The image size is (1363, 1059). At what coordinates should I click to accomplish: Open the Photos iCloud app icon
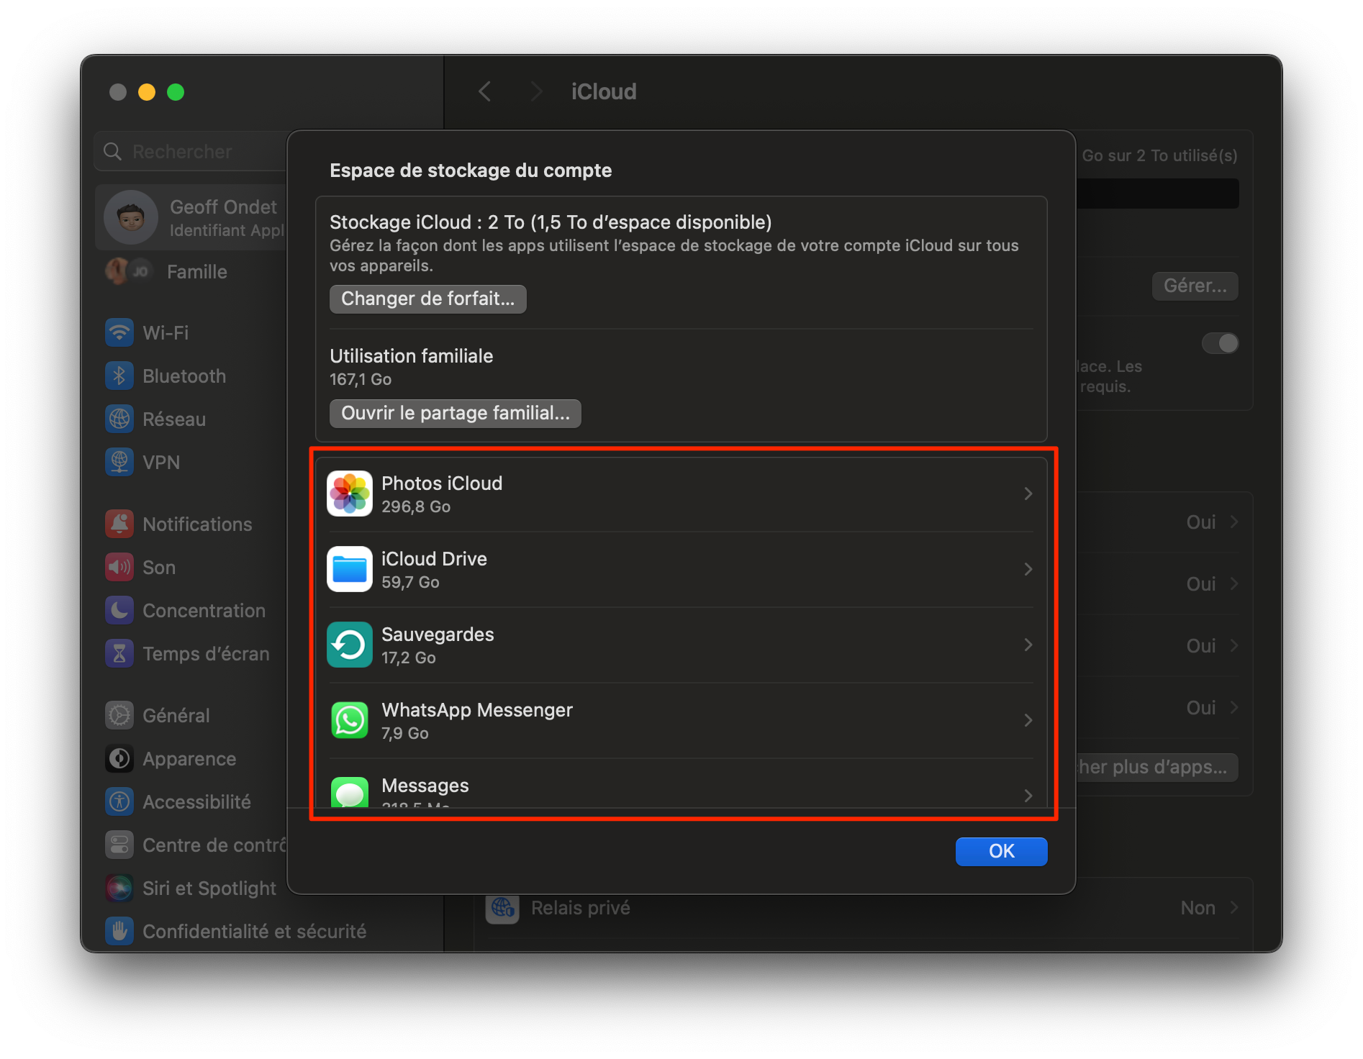pos(349,494)
